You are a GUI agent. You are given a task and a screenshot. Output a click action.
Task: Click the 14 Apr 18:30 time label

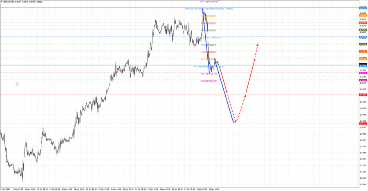tap(30, 189)
